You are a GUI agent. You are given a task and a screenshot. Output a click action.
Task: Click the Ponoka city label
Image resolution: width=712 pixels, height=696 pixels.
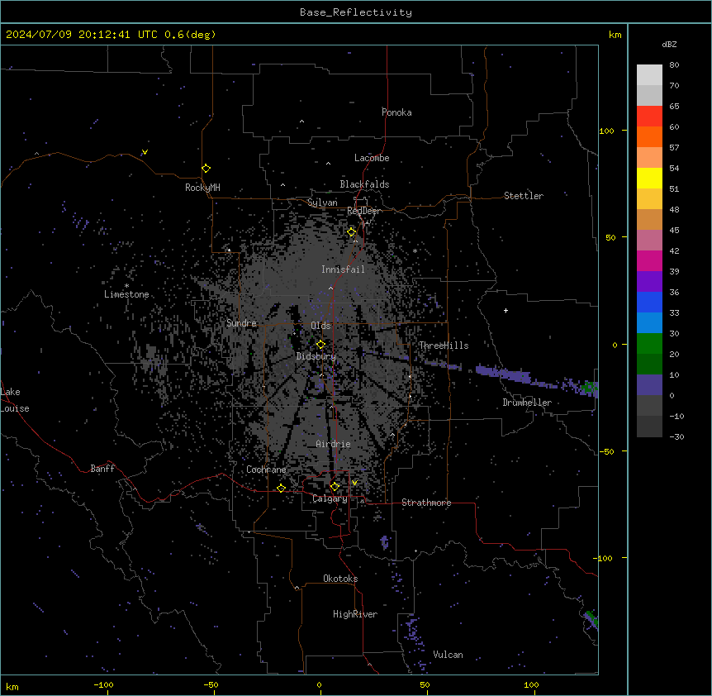396,112
